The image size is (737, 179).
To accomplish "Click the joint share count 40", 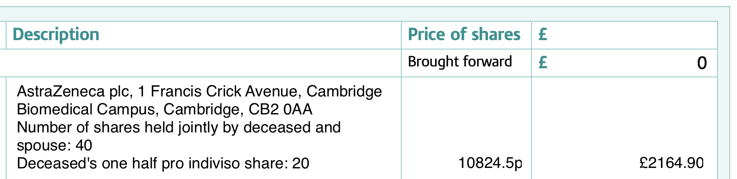I will click(x=84, y=145).
